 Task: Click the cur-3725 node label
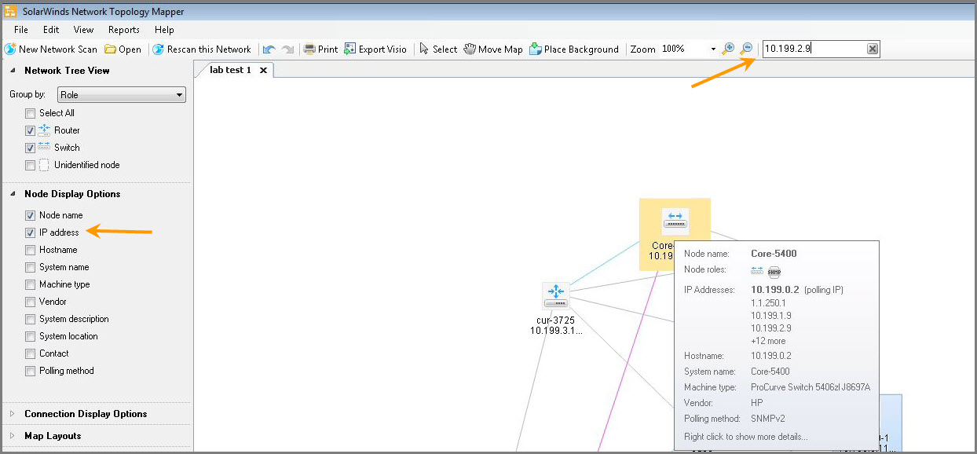tap(555, 320)
